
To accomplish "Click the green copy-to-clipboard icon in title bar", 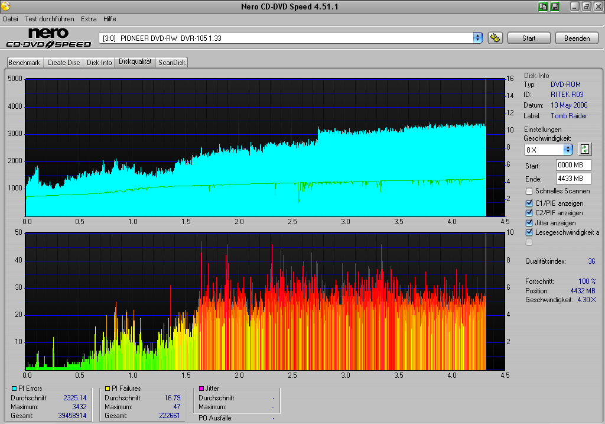I will point(543,7).
